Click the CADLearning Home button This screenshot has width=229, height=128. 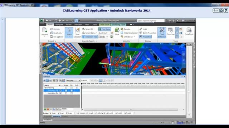click(221, 11)
